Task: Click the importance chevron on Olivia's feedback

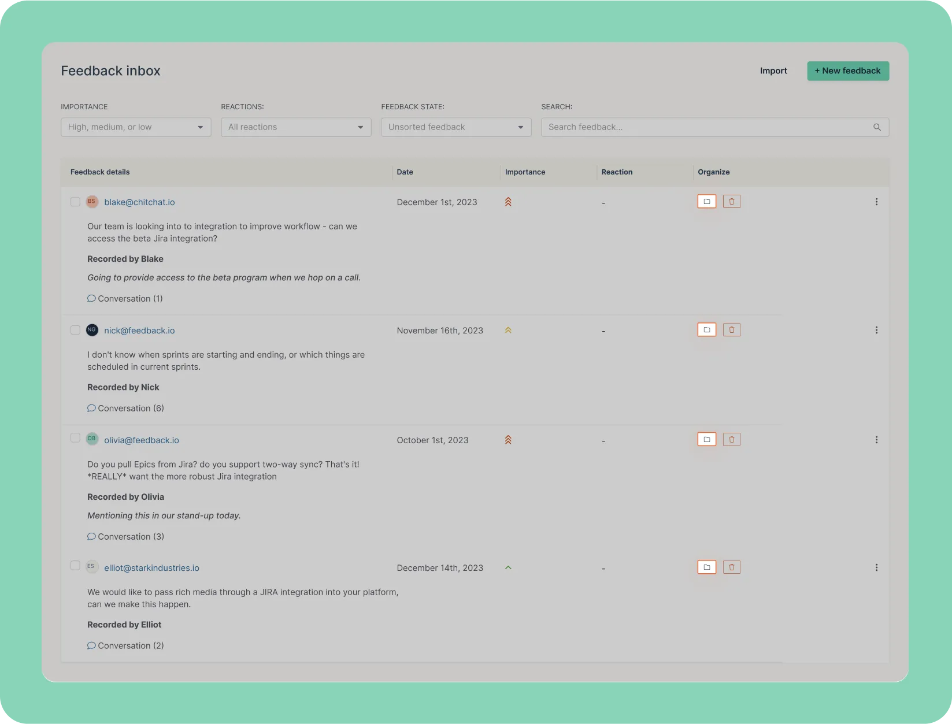Action: [x=508, y=440]
